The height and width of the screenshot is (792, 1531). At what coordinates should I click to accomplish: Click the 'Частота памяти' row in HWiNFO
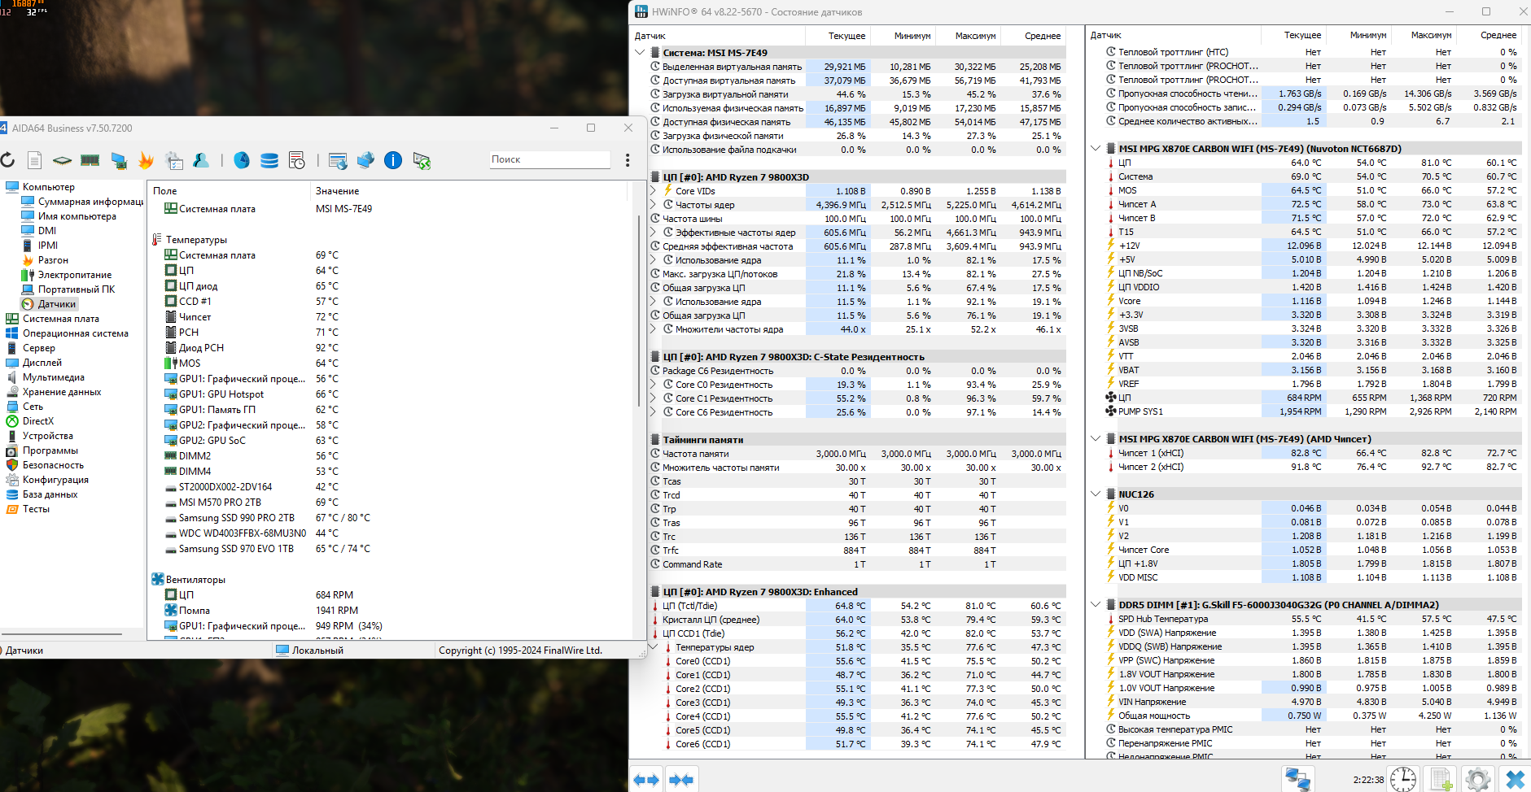pos(857,454)
